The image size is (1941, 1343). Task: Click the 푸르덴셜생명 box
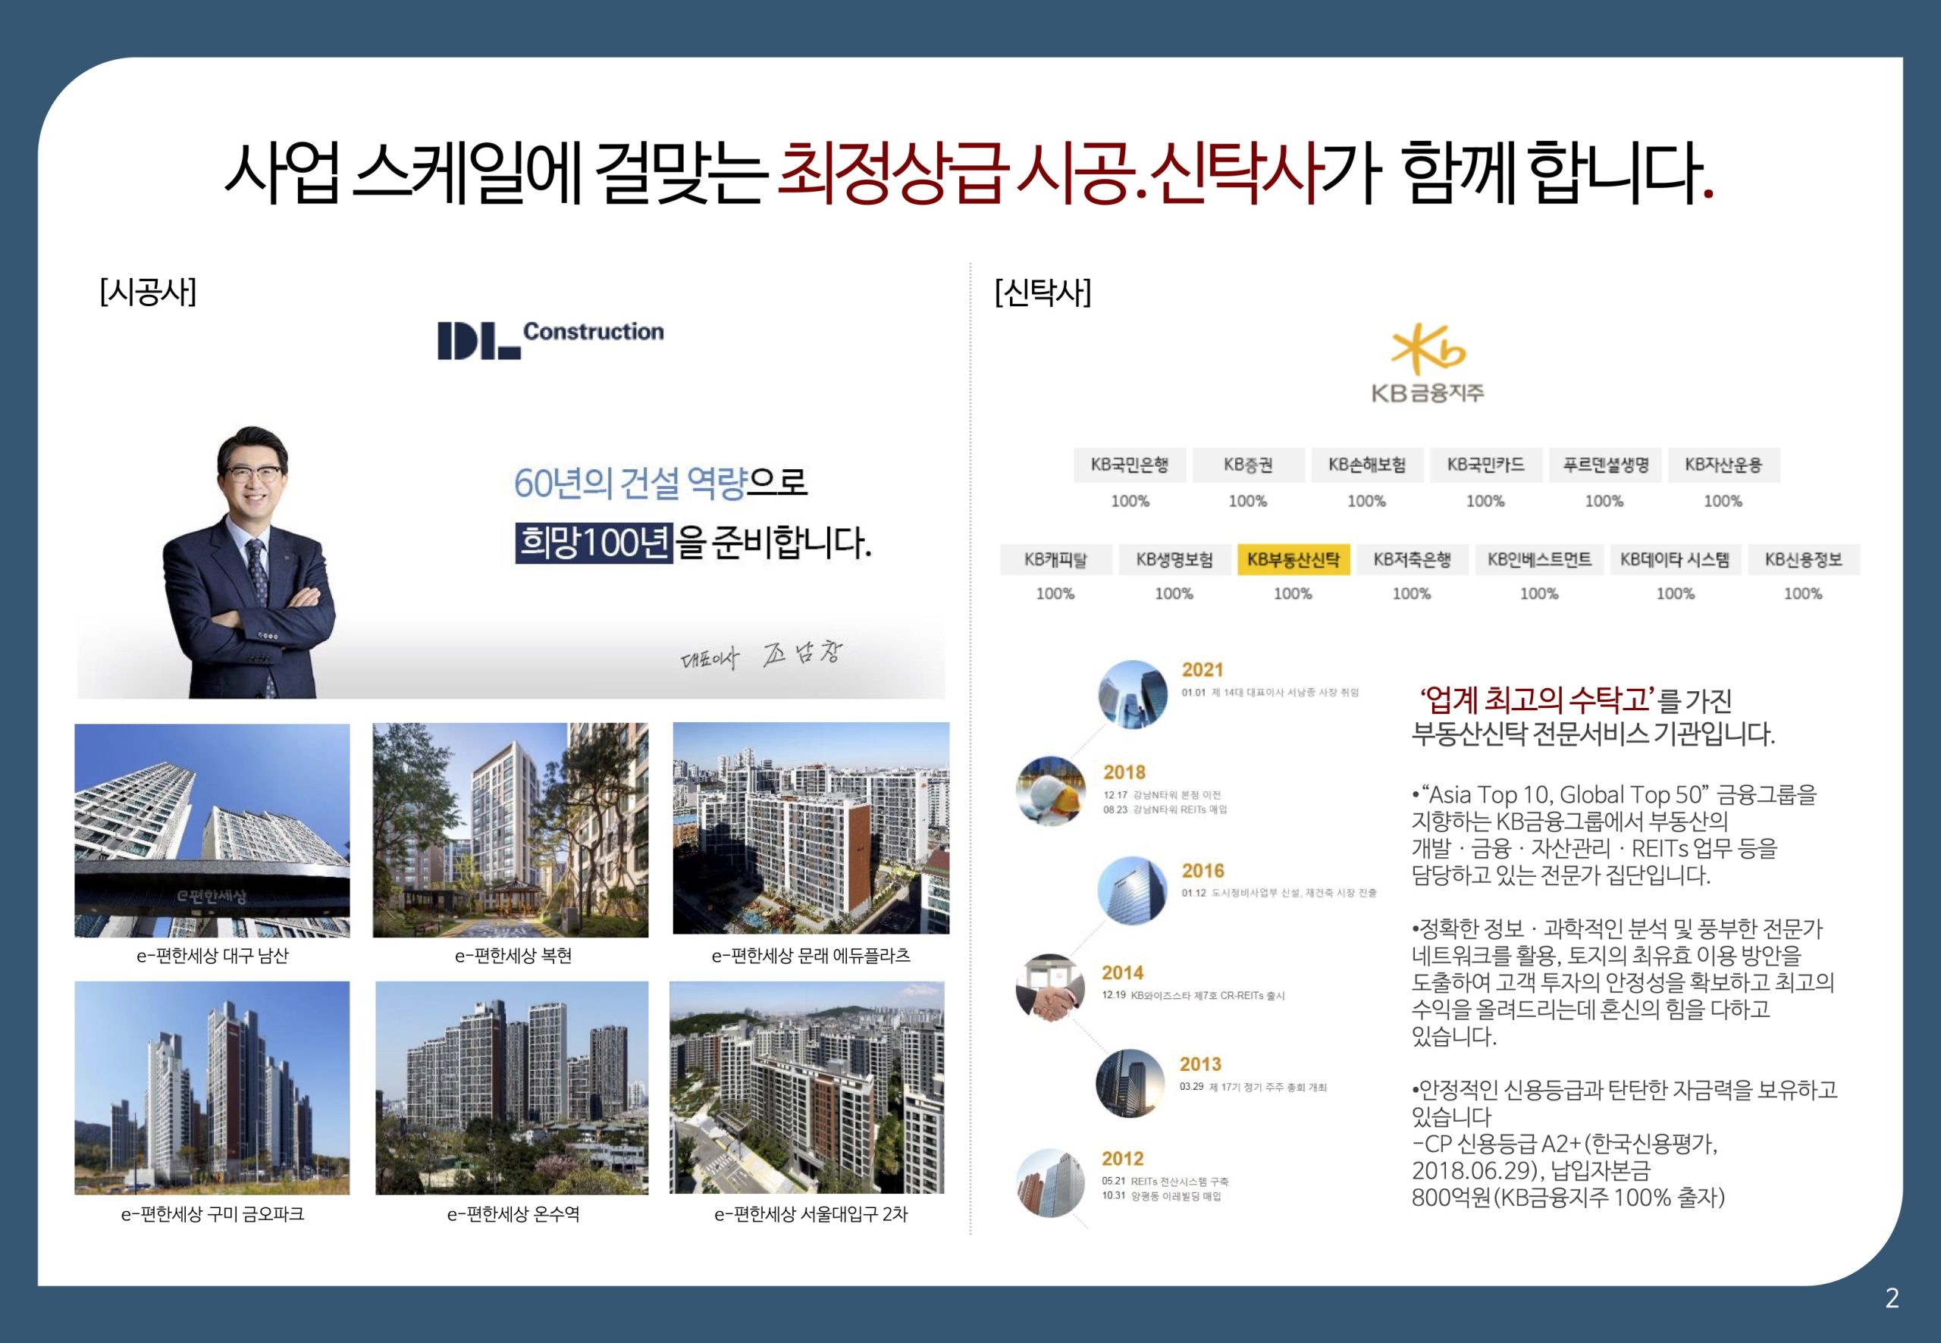coord(1605,465)
